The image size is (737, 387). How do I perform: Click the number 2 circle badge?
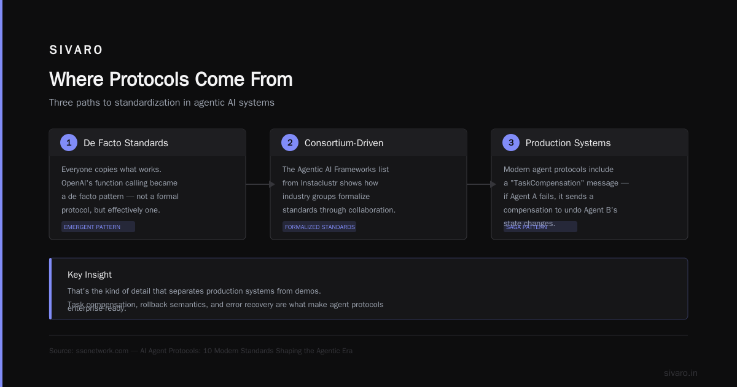(x=290, y=143)
